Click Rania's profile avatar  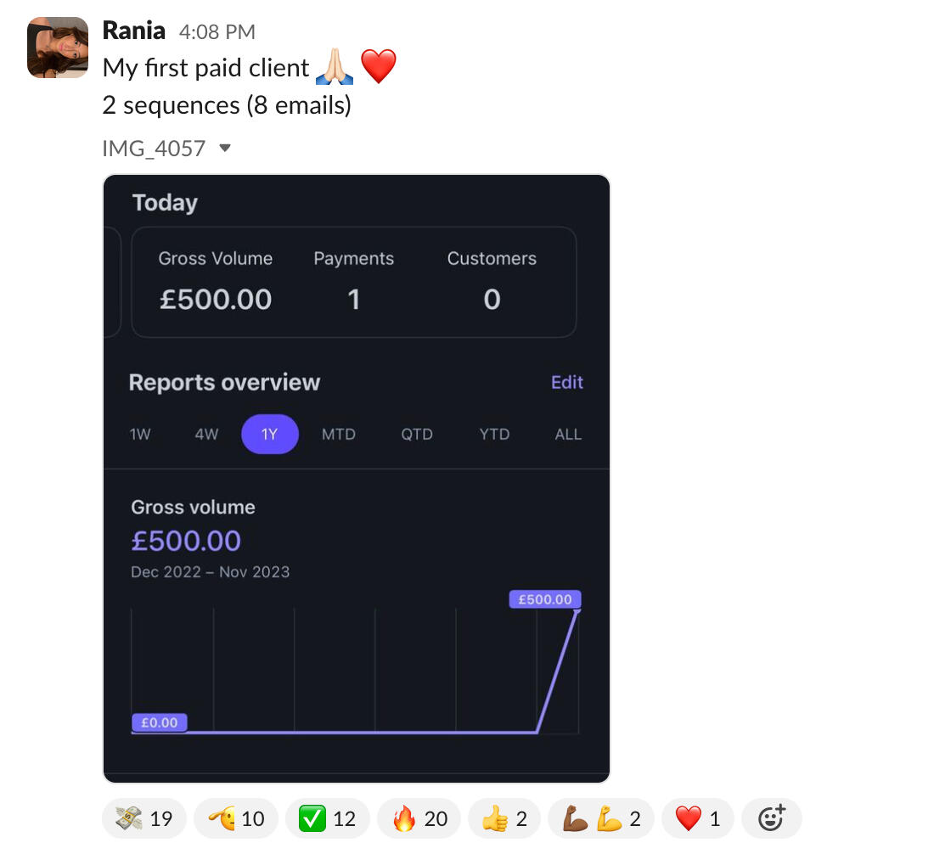(x=58, y=48)
